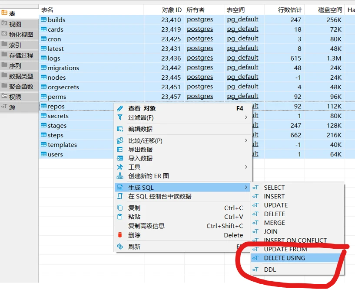Click the builds table icon

pyautogui.click(x=43, y=19)
